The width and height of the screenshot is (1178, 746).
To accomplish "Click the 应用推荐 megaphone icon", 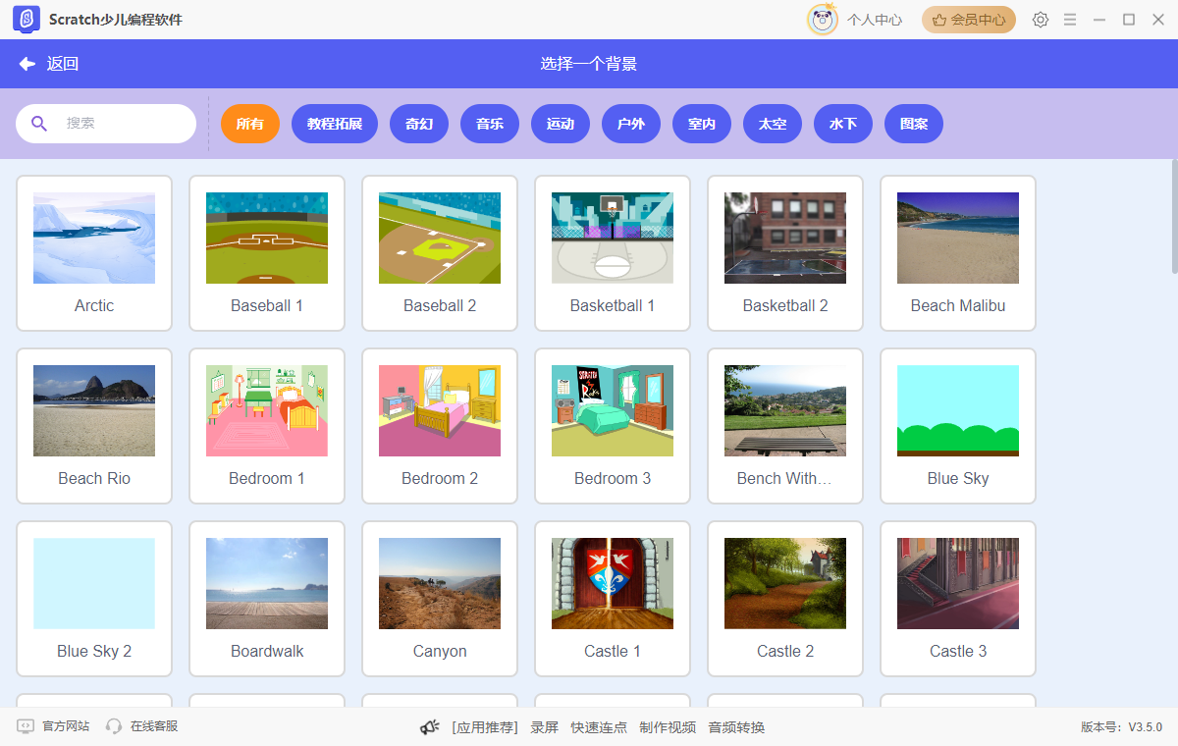I will coord(429,726).
